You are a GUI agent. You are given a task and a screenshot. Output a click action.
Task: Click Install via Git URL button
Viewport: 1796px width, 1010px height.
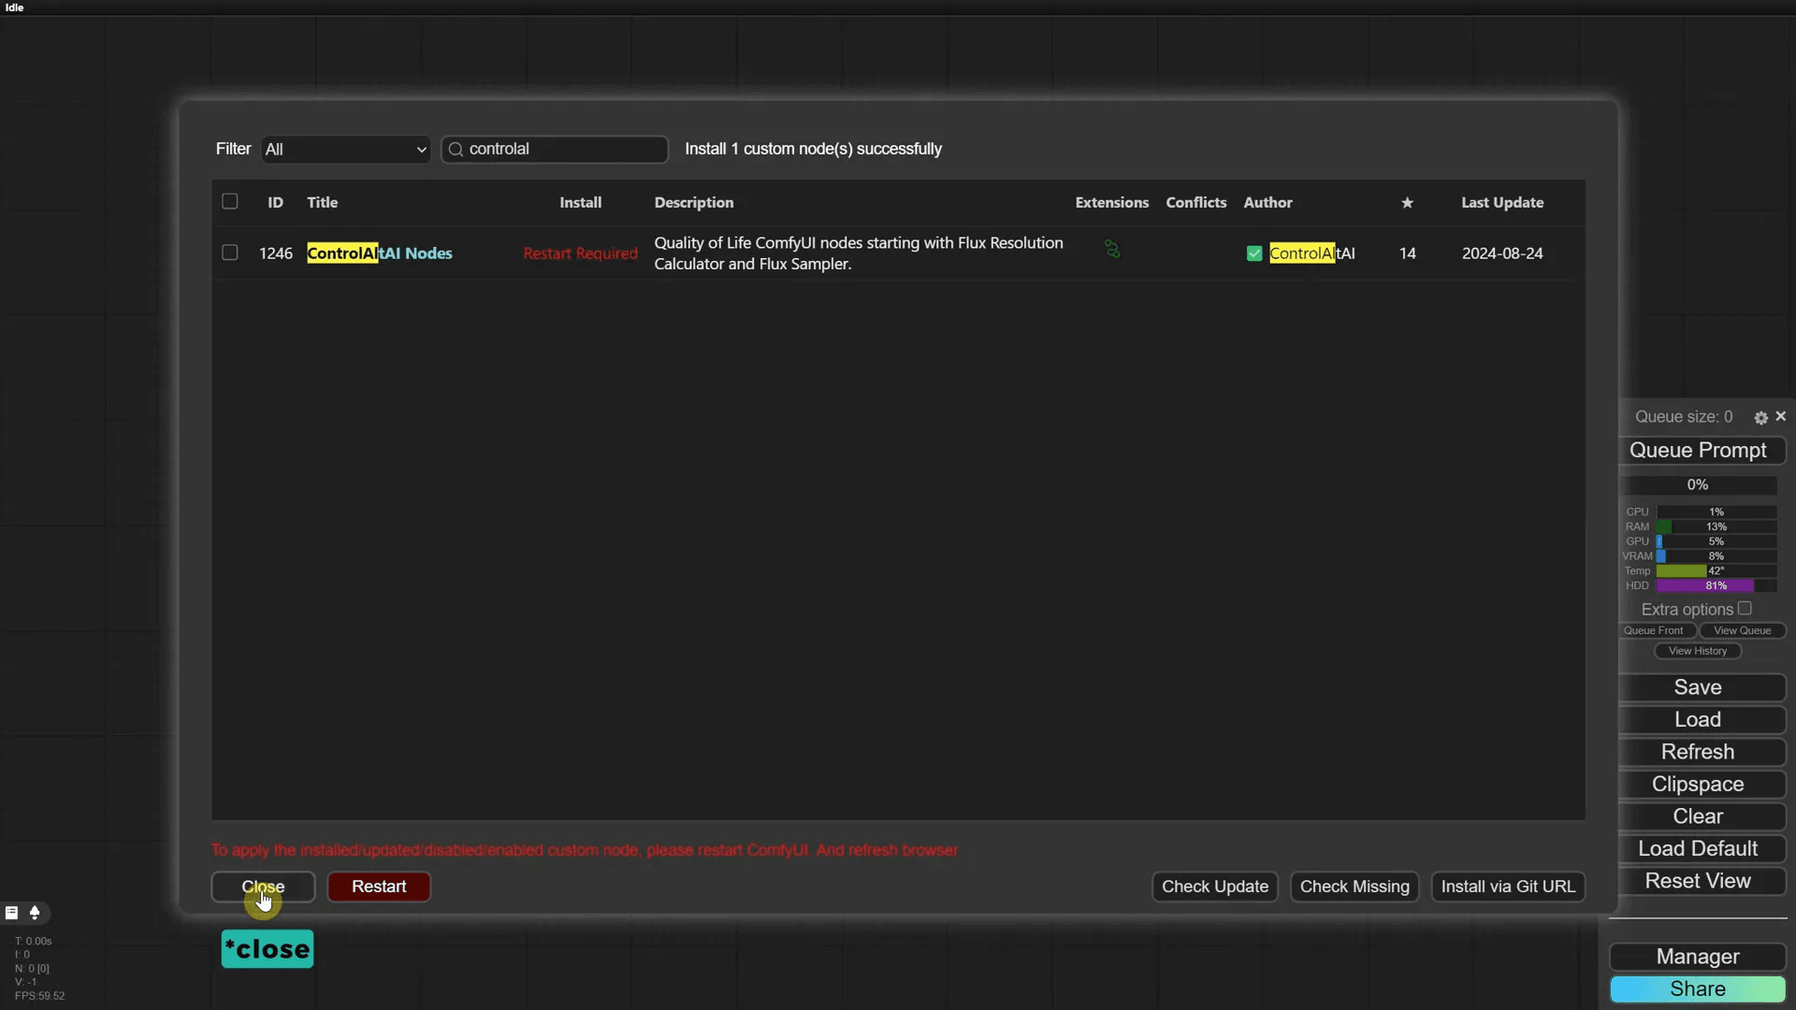(1507, 887)
